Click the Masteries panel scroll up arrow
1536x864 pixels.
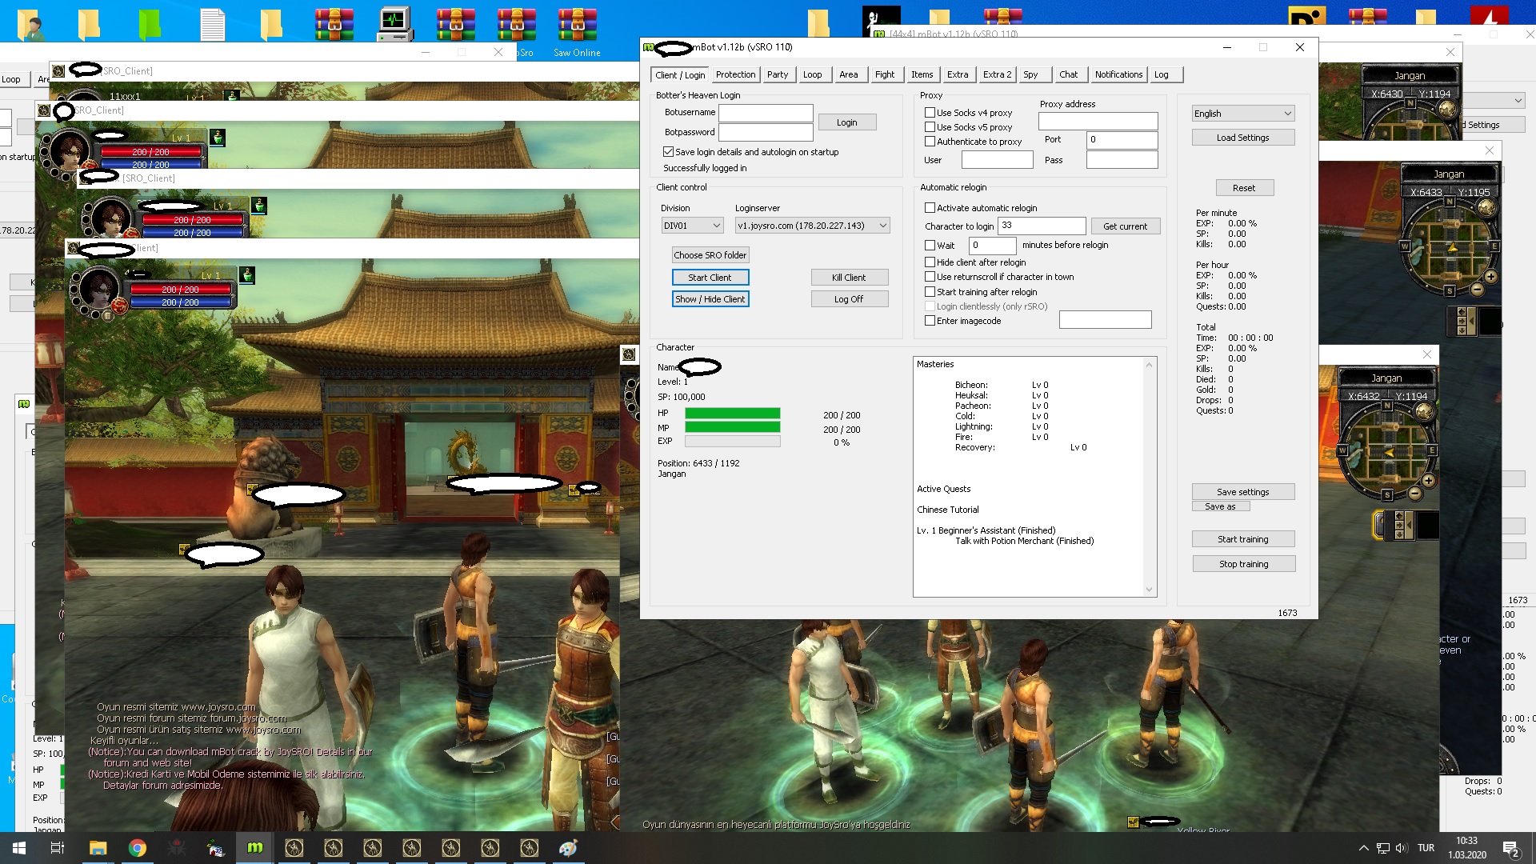click(x=1150, y=365)
